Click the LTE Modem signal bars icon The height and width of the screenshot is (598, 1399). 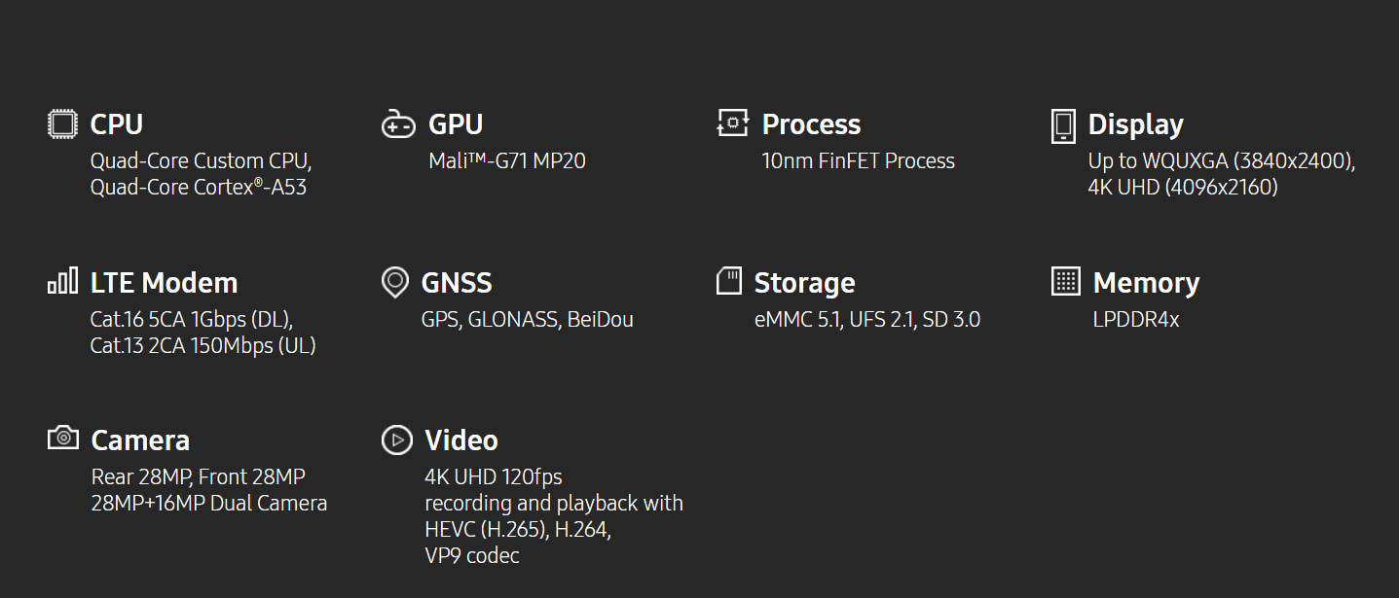pyautogui.click(x=62, y=281)
